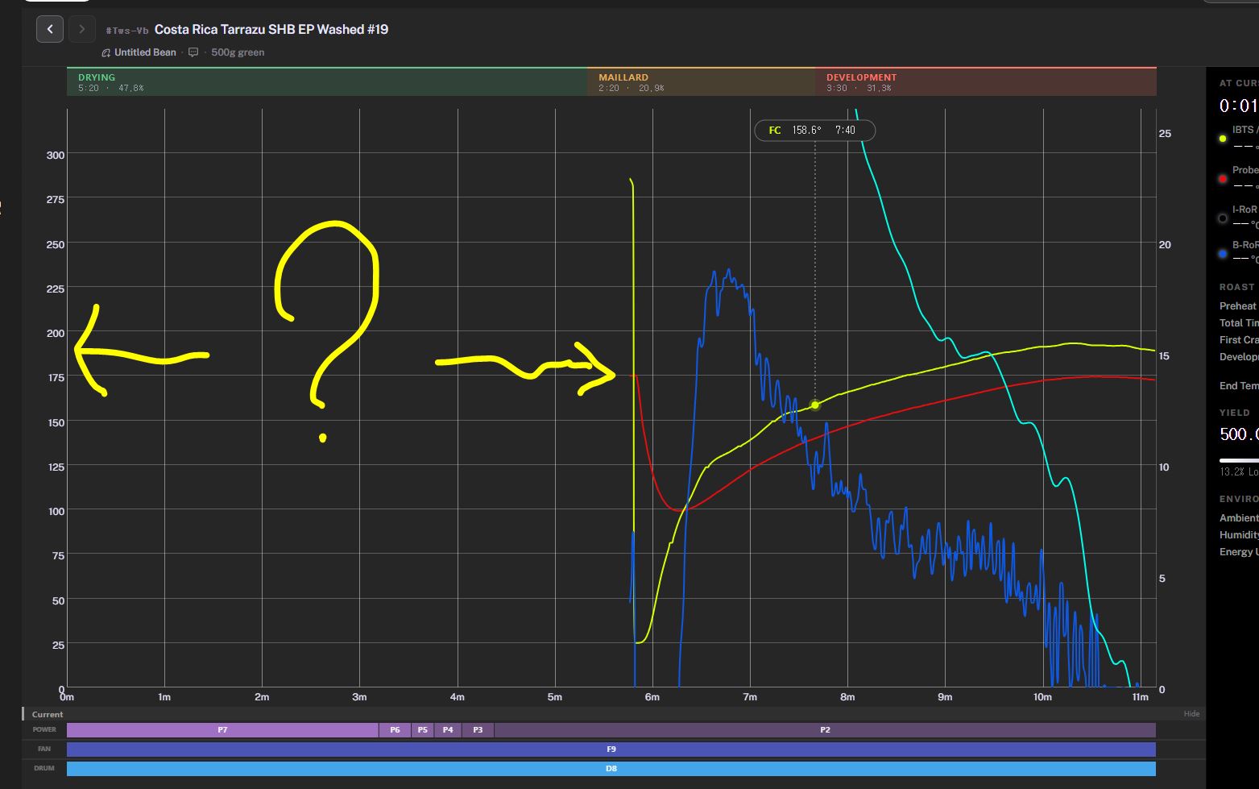Click the first crack point on the curve
The width and height of the screenshot is (1259, 789).
click(x=815, y=405)
